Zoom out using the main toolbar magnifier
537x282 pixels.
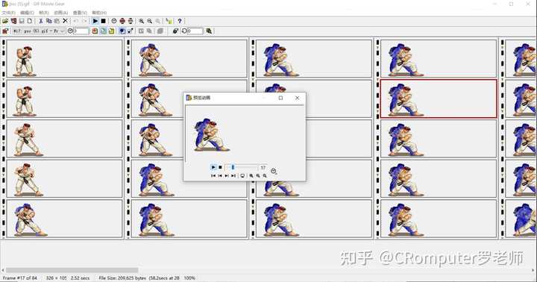pyautogui.click(x=150, y=21)
